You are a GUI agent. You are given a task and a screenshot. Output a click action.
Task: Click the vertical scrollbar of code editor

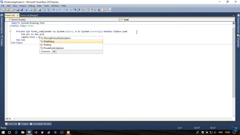(234, 63)
